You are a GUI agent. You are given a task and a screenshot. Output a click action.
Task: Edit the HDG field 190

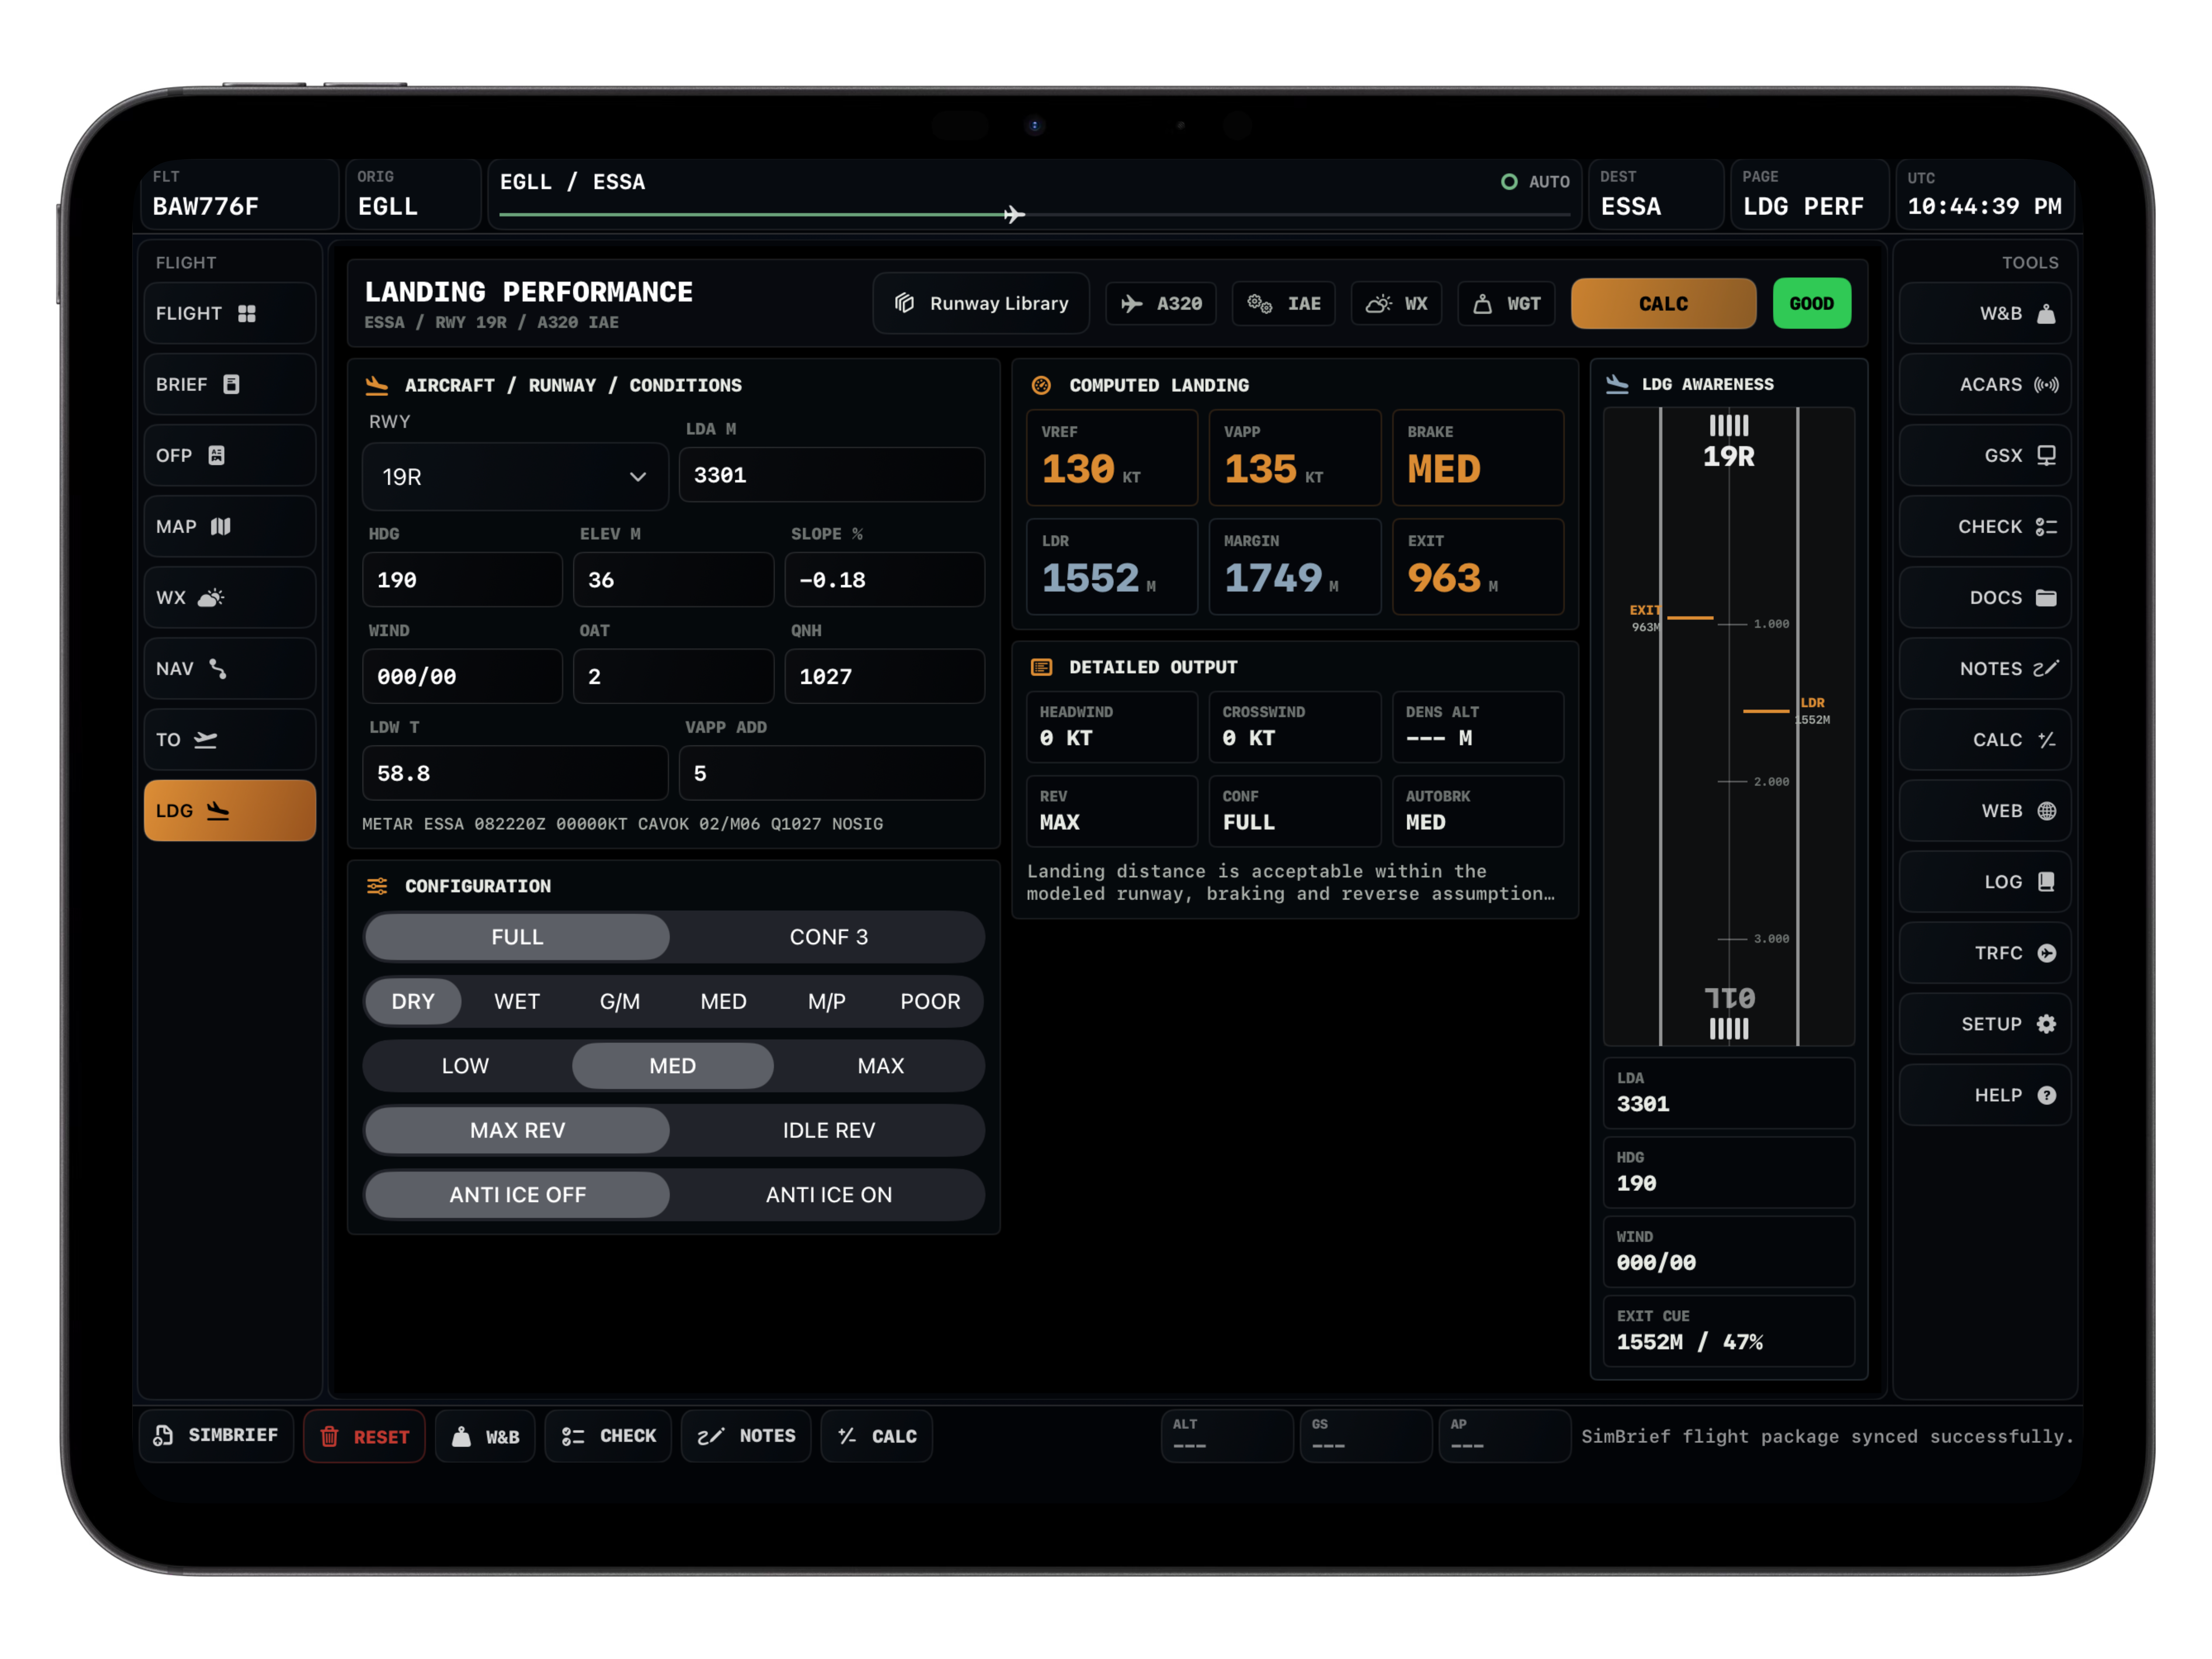coord(462,580)
